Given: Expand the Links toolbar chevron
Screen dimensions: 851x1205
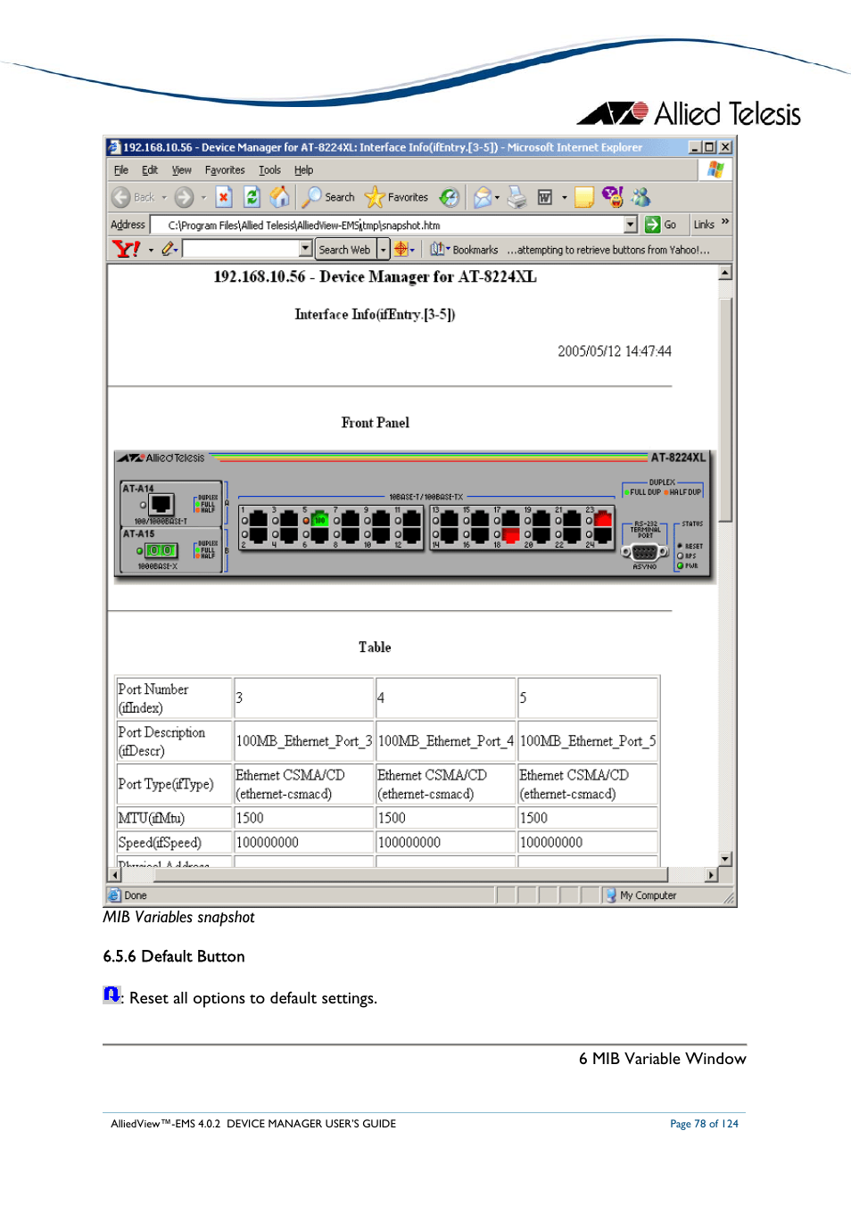Looking at the screenshot, I should point(725,221).
